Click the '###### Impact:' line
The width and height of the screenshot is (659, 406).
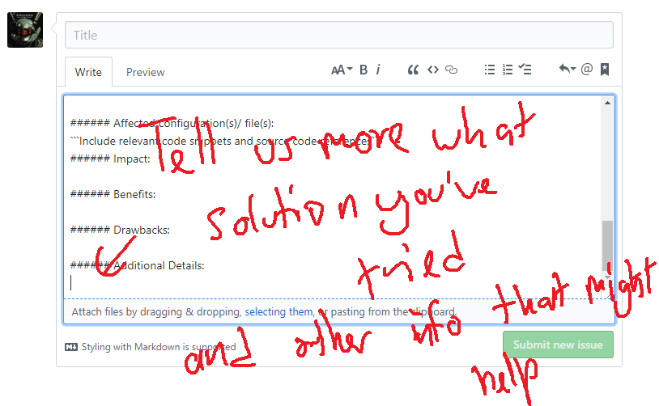pyautogui.click(x=110, y=159)
